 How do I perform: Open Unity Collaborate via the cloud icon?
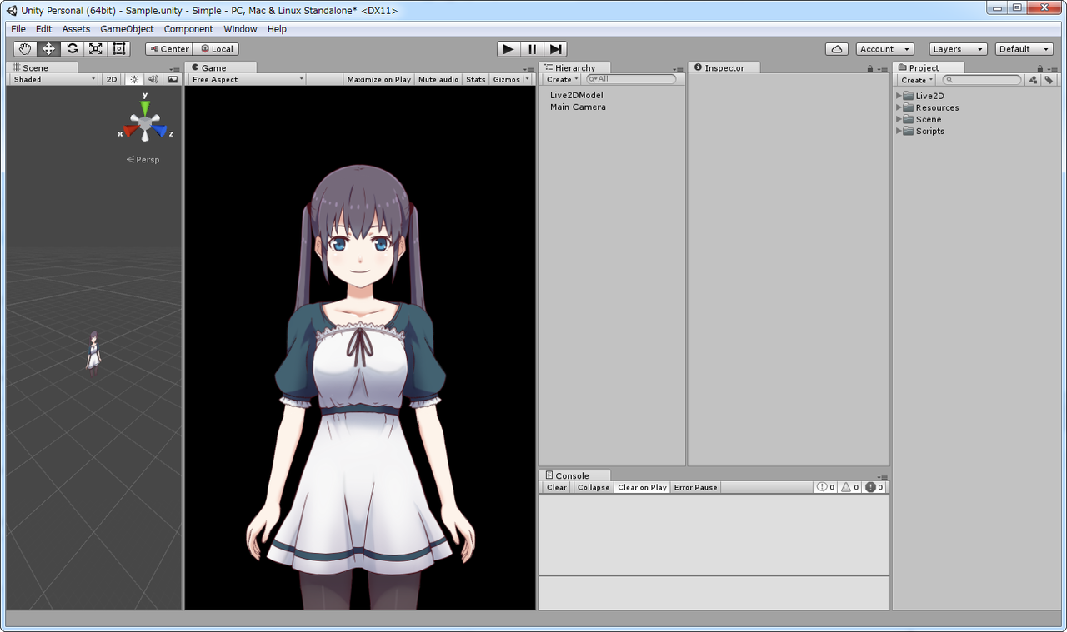point(836,48)
